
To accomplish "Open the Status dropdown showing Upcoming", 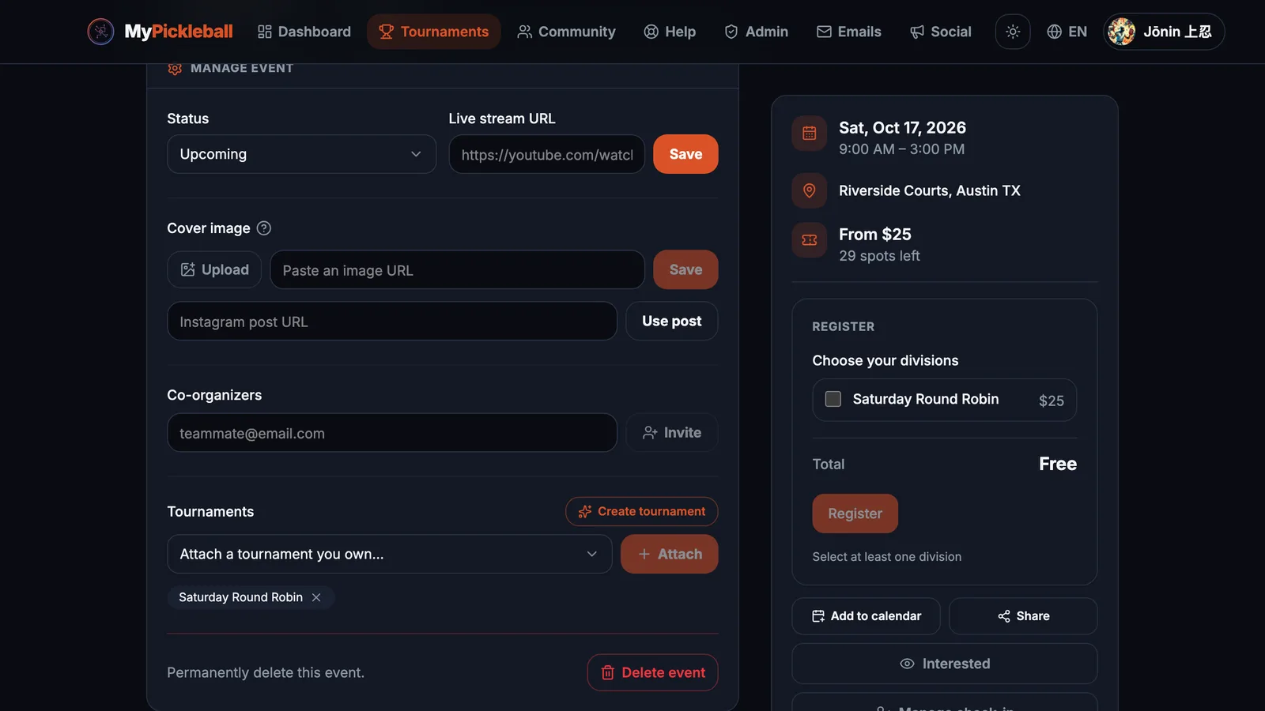I will coord(301,154).
